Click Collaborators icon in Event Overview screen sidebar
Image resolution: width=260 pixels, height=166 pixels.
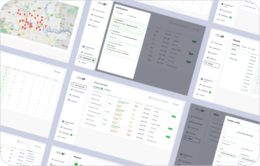coord(71,95)
